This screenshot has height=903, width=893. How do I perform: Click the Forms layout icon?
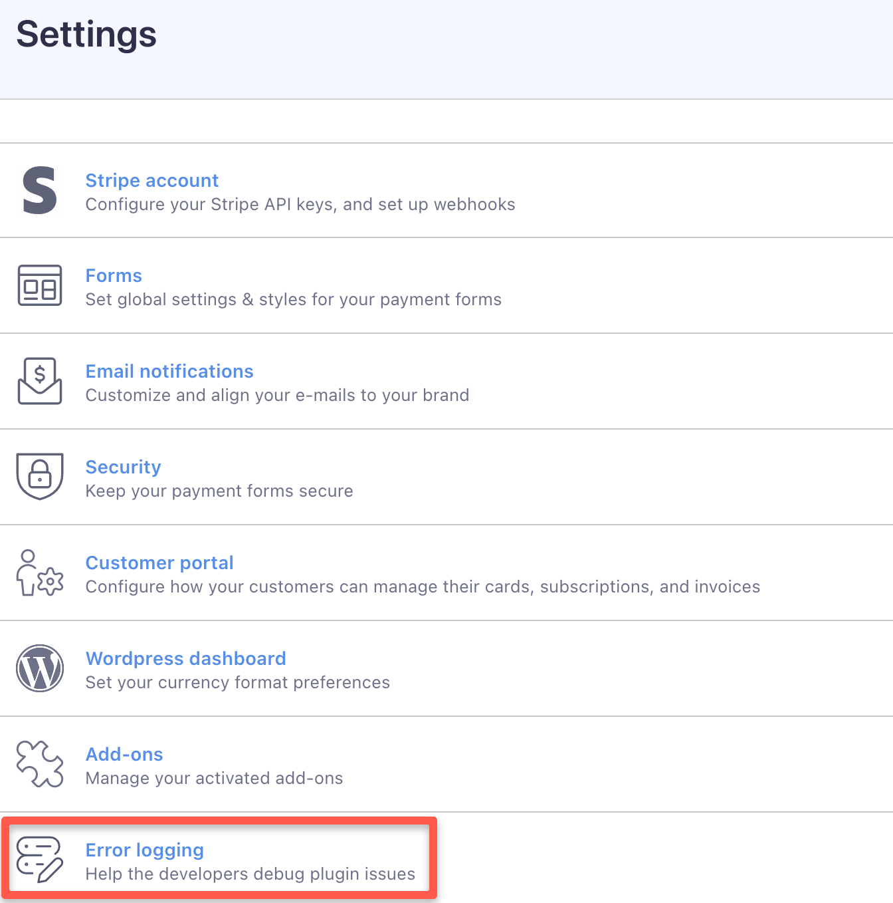[x=40, y=285]
